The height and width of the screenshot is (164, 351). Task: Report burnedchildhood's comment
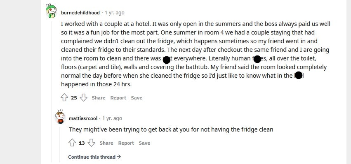point(118,98)
